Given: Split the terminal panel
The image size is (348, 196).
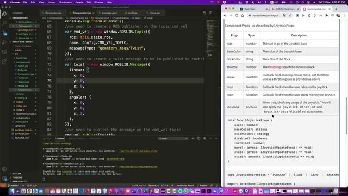Looking at the screenshot, I should pos(198,138).
